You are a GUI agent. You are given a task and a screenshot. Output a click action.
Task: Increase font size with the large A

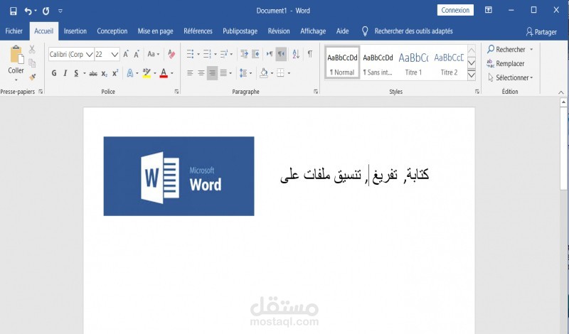126,54
